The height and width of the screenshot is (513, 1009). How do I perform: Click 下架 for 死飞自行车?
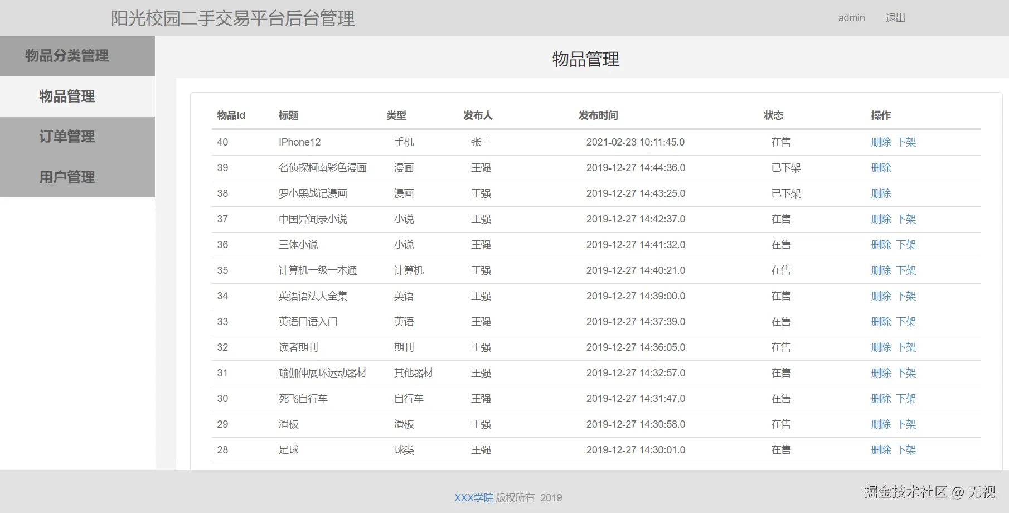pyautogui.click(x=906, y=399)
